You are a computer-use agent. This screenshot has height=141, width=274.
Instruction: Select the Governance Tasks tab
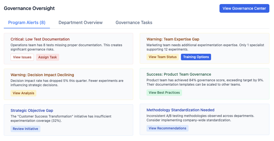(134, 23)
